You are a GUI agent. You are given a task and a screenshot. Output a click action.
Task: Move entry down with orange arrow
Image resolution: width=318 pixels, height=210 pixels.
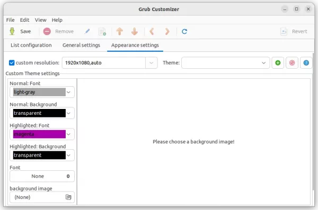point(135,31)
